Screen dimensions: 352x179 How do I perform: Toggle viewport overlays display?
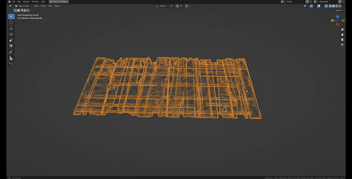pos(319,6)
